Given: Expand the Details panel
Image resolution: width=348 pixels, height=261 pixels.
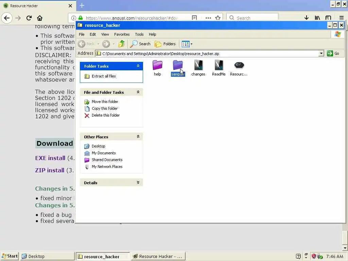Looking at the screenshot, I should (x=138, y=182).
